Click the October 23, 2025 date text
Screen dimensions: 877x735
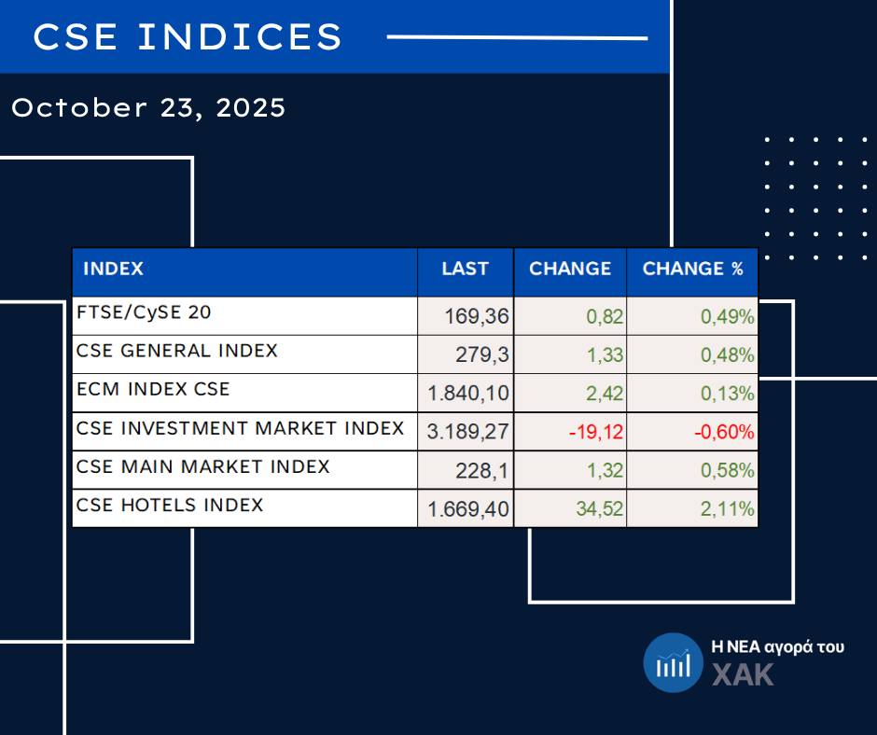[x=148, y=108]
